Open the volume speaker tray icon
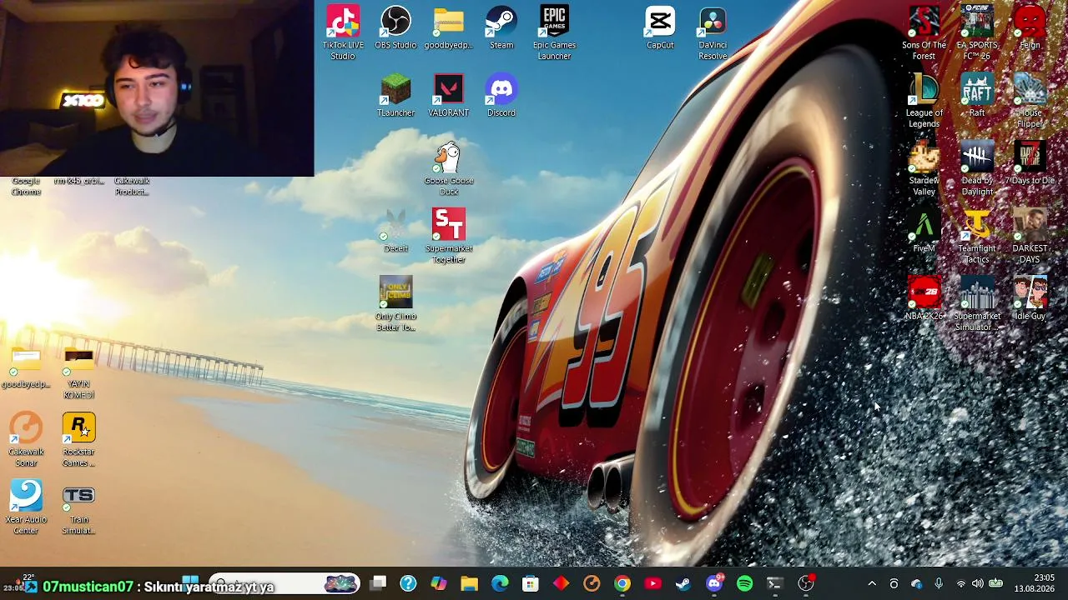 tap(977, 584)
